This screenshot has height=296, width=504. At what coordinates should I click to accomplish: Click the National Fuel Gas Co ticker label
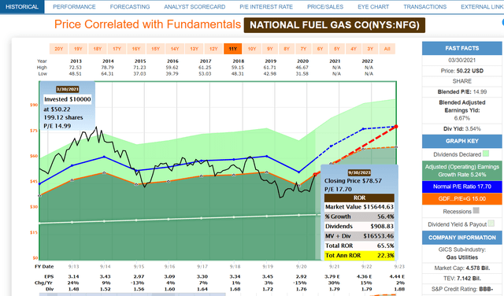pyautogui.click(x=335, y=25)
